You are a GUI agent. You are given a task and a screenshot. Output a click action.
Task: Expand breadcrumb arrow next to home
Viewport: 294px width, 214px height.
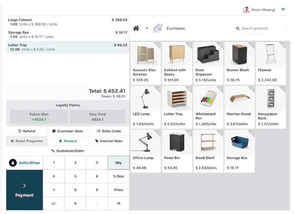point(147,28)
